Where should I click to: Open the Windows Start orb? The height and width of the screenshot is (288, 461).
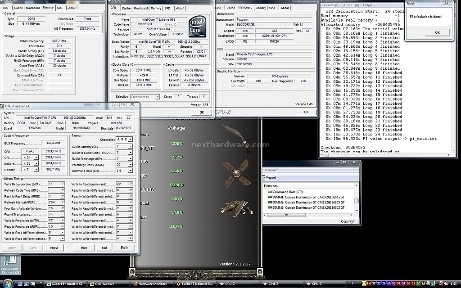click(8, 284)
